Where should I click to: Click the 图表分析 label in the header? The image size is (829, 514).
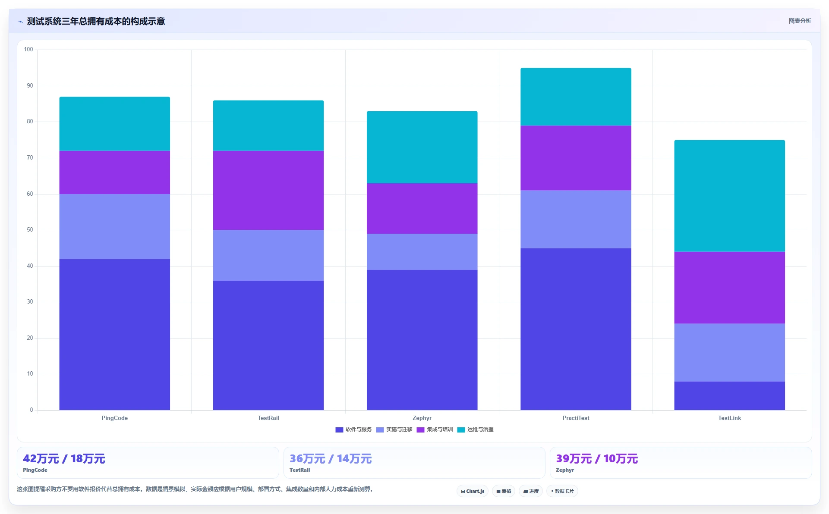pyautogui.click(x=800, y=21)
